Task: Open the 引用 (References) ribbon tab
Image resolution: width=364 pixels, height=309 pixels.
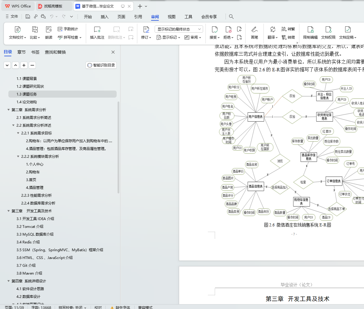Action: click(x=138, y=17)
